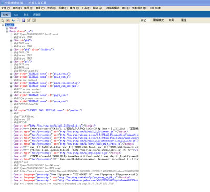The image size is (210, 192).
Task: Select the head tag row
Action: [x=13, y=28]
